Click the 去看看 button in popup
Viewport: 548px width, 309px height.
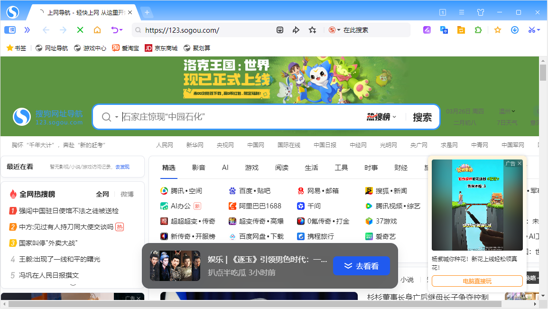pos(361,266)
